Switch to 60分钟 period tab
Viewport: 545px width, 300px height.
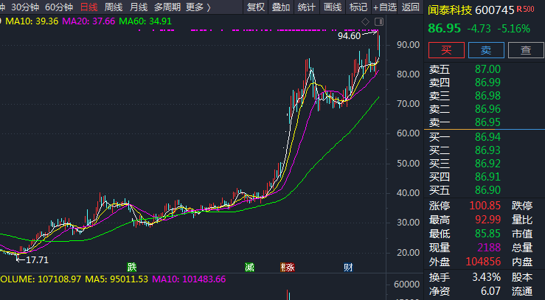(x=59, y=7)
